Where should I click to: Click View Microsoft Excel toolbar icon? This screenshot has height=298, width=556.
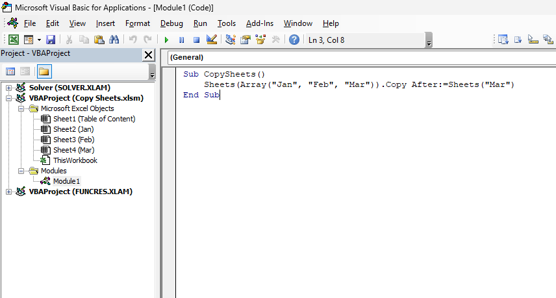pyautogui.click(x=14, y=40)
